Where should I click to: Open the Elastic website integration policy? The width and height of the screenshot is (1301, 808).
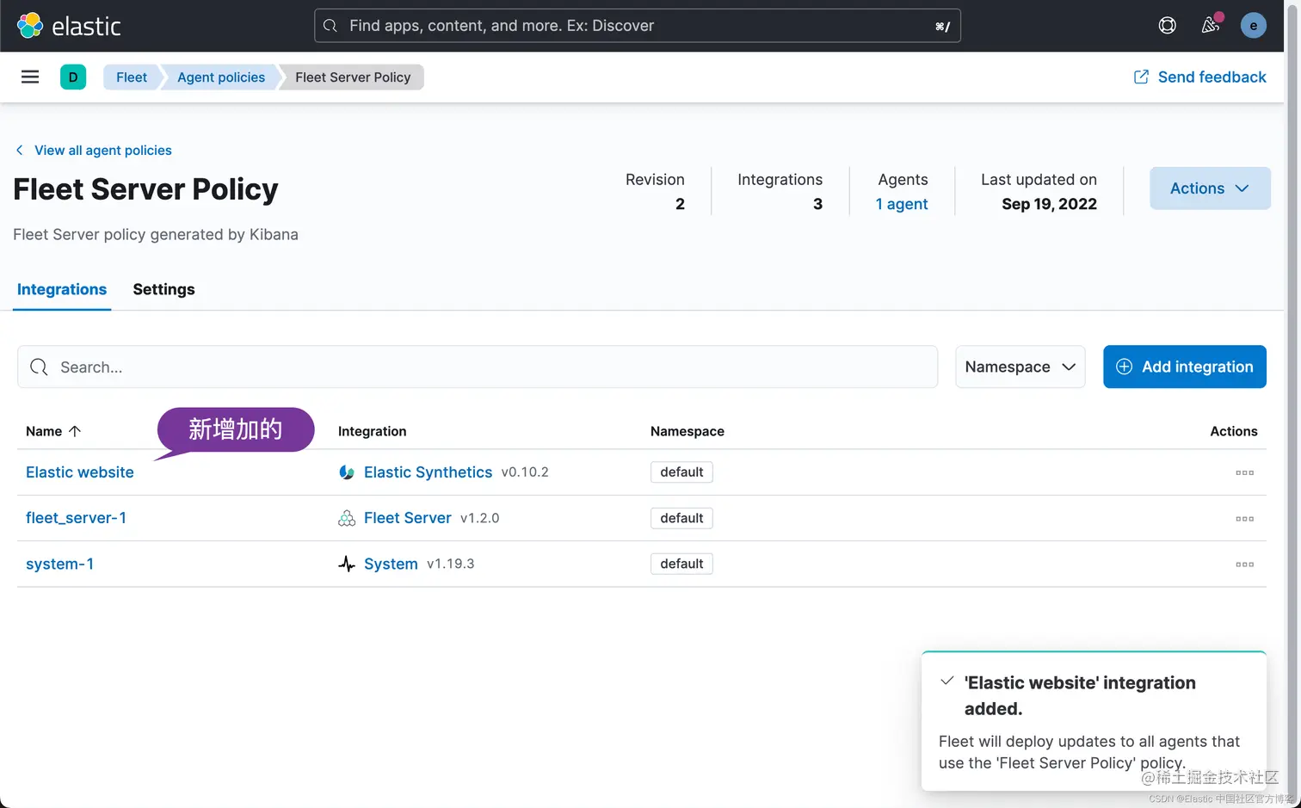pos(80,472)
